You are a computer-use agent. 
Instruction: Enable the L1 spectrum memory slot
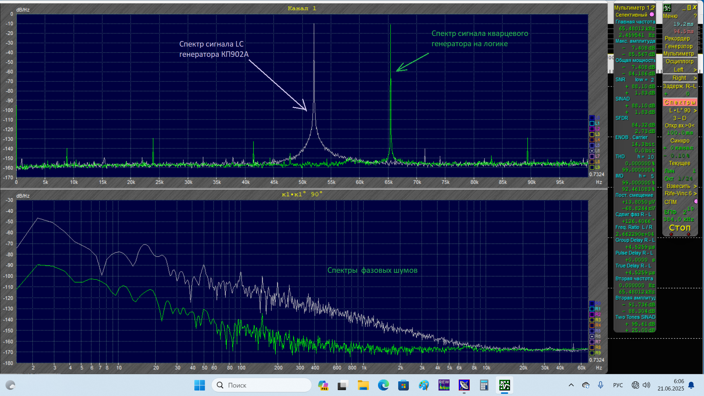point(592,124)
